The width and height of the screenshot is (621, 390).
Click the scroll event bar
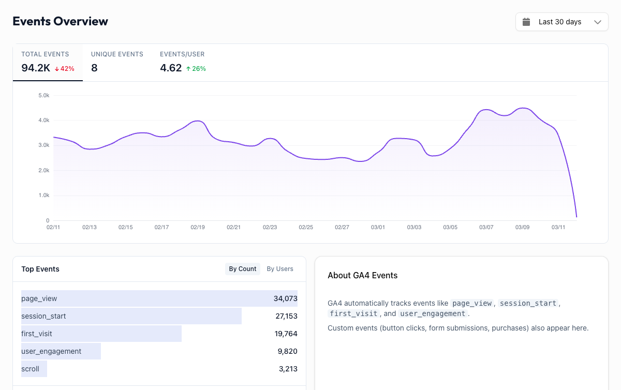click(34, 369)
